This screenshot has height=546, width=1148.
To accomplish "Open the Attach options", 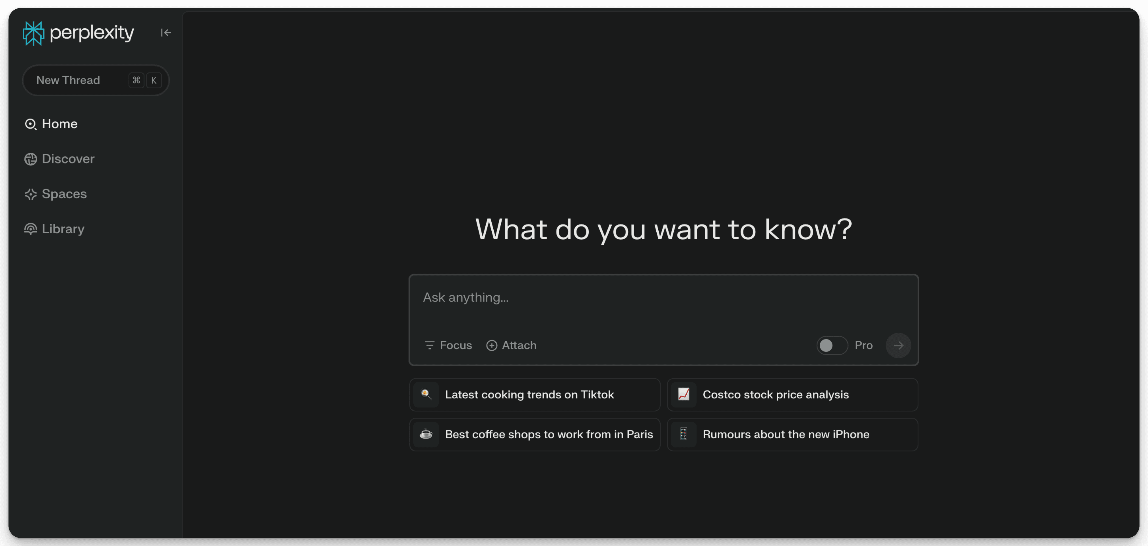I will 511,345.
